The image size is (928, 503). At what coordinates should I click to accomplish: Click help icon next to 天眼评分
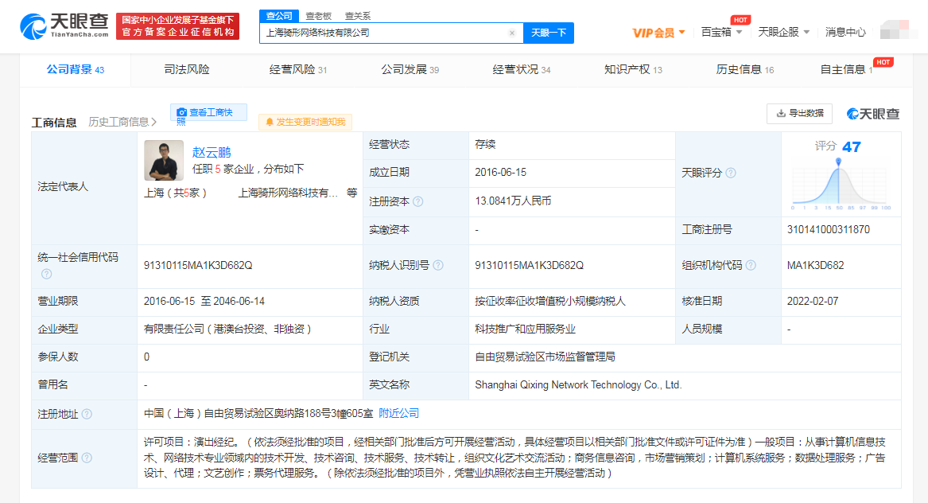click(731, 173)
